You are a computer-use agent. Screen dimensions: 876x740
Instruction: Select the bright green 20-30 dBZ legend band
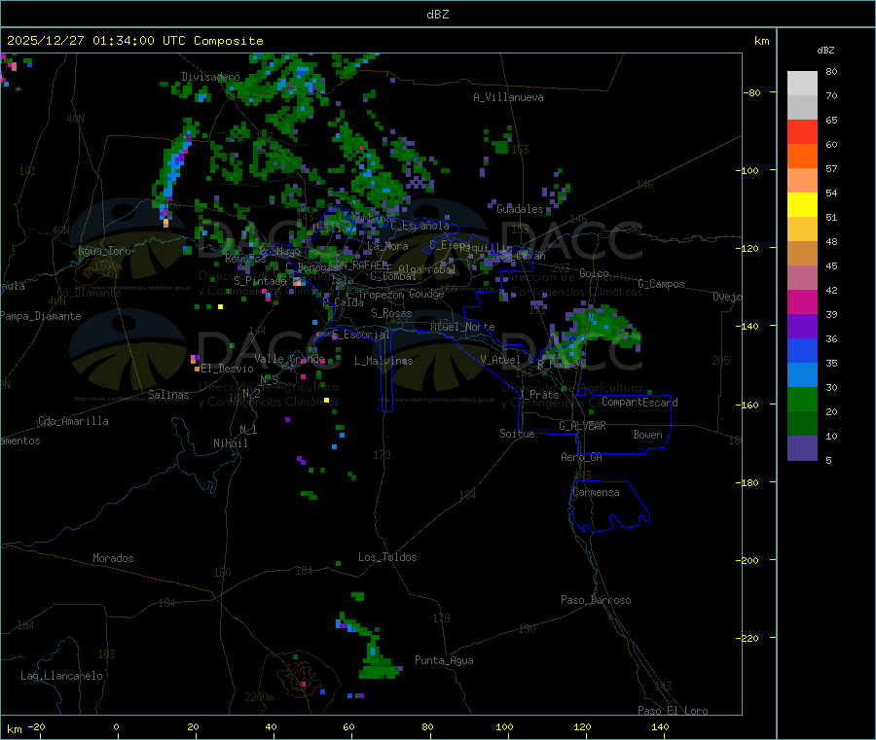(x=802, y=399)
